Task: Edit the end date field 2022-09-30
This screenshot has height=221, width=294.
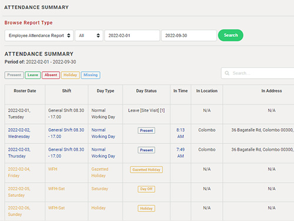Action: (189, 35)
